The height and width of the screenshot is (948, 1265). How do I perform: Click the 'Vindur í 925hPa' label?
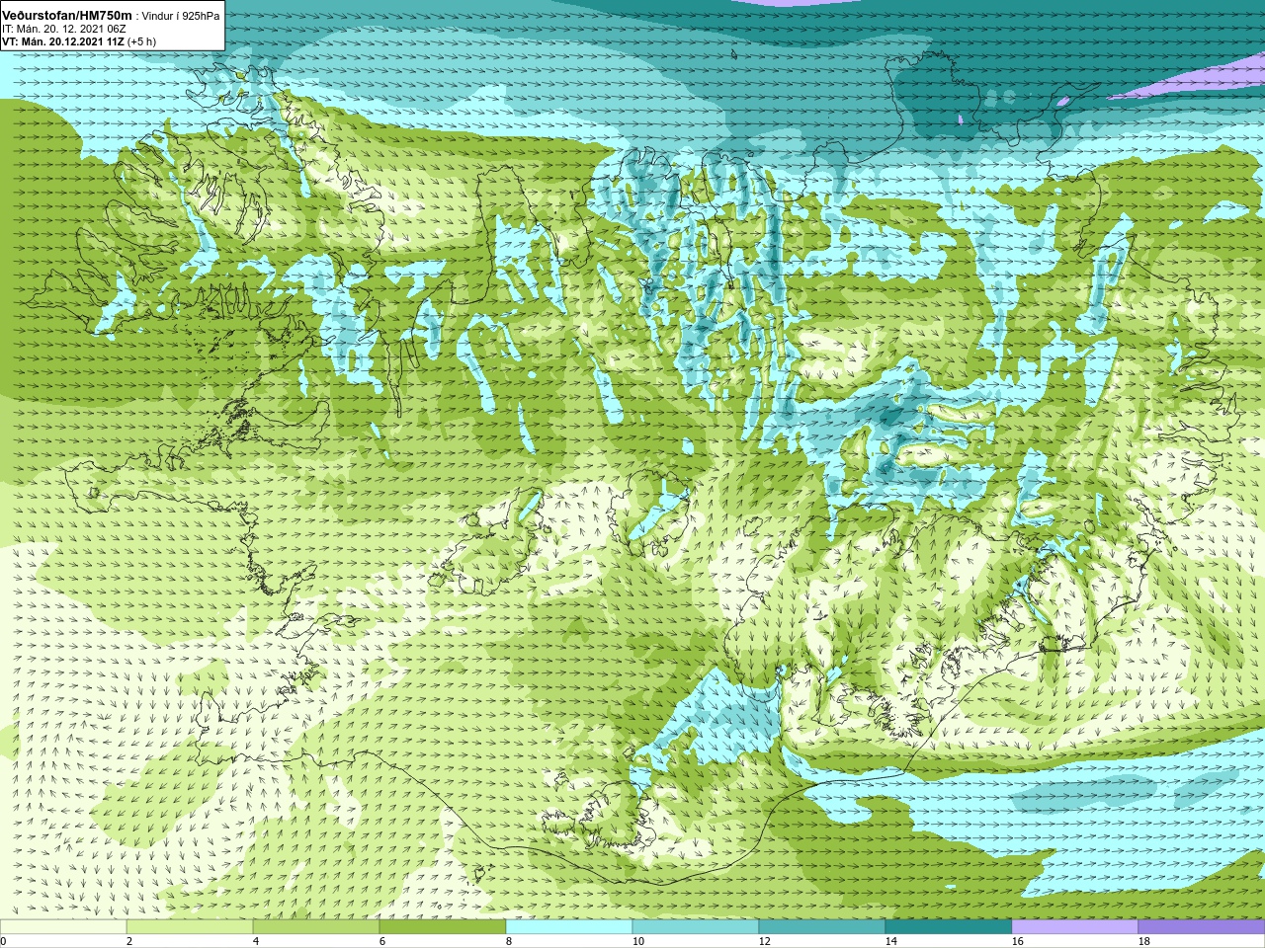point(181,16)
